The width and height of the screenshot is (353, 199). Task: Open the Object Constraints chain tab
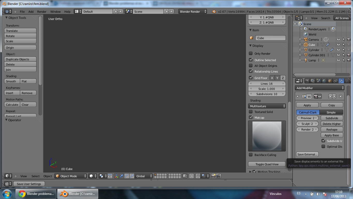335,81
